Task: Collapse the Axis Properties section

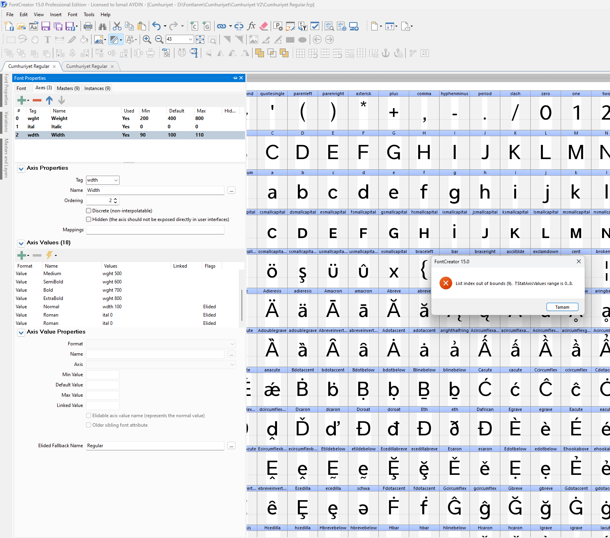Action: [21, 169]
